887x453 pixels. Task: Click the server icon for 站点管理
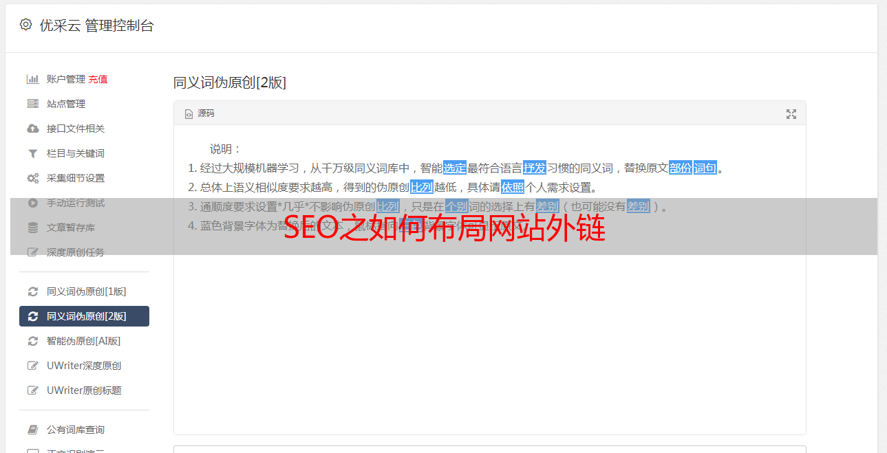(32, 104)
